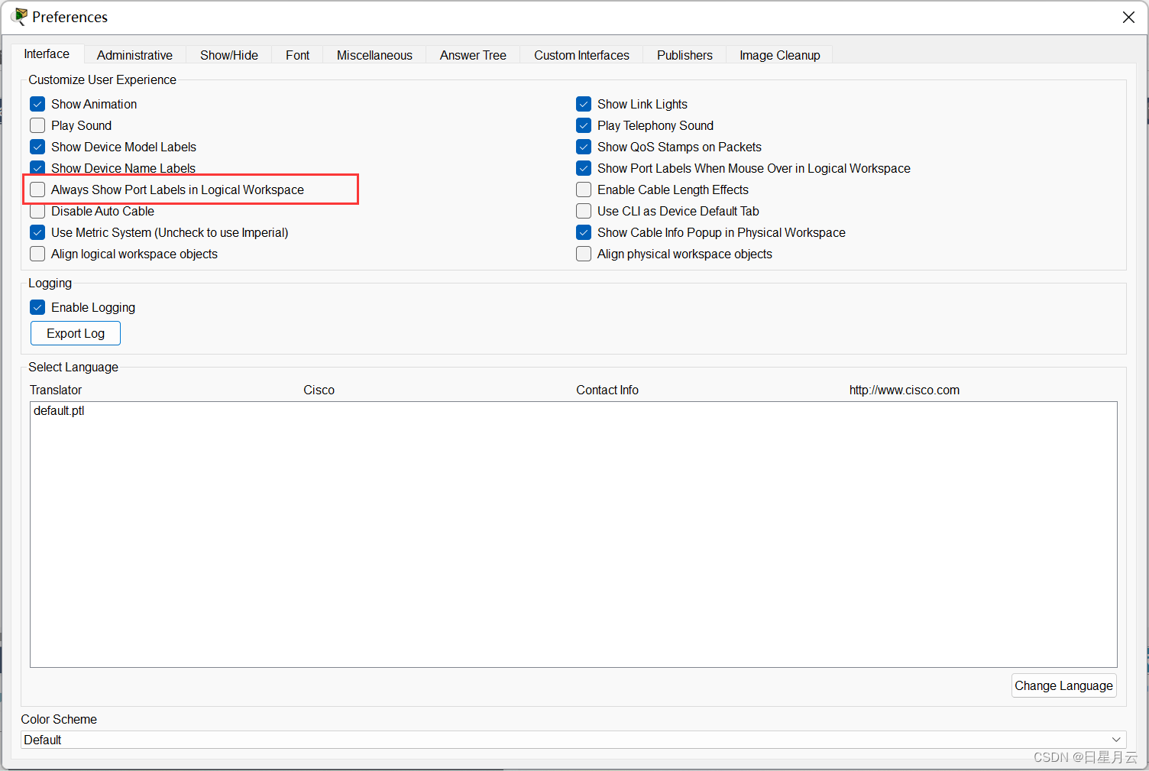Open the Custom Interfaces tab
The image size is (1149, 771).
point(581,55)
